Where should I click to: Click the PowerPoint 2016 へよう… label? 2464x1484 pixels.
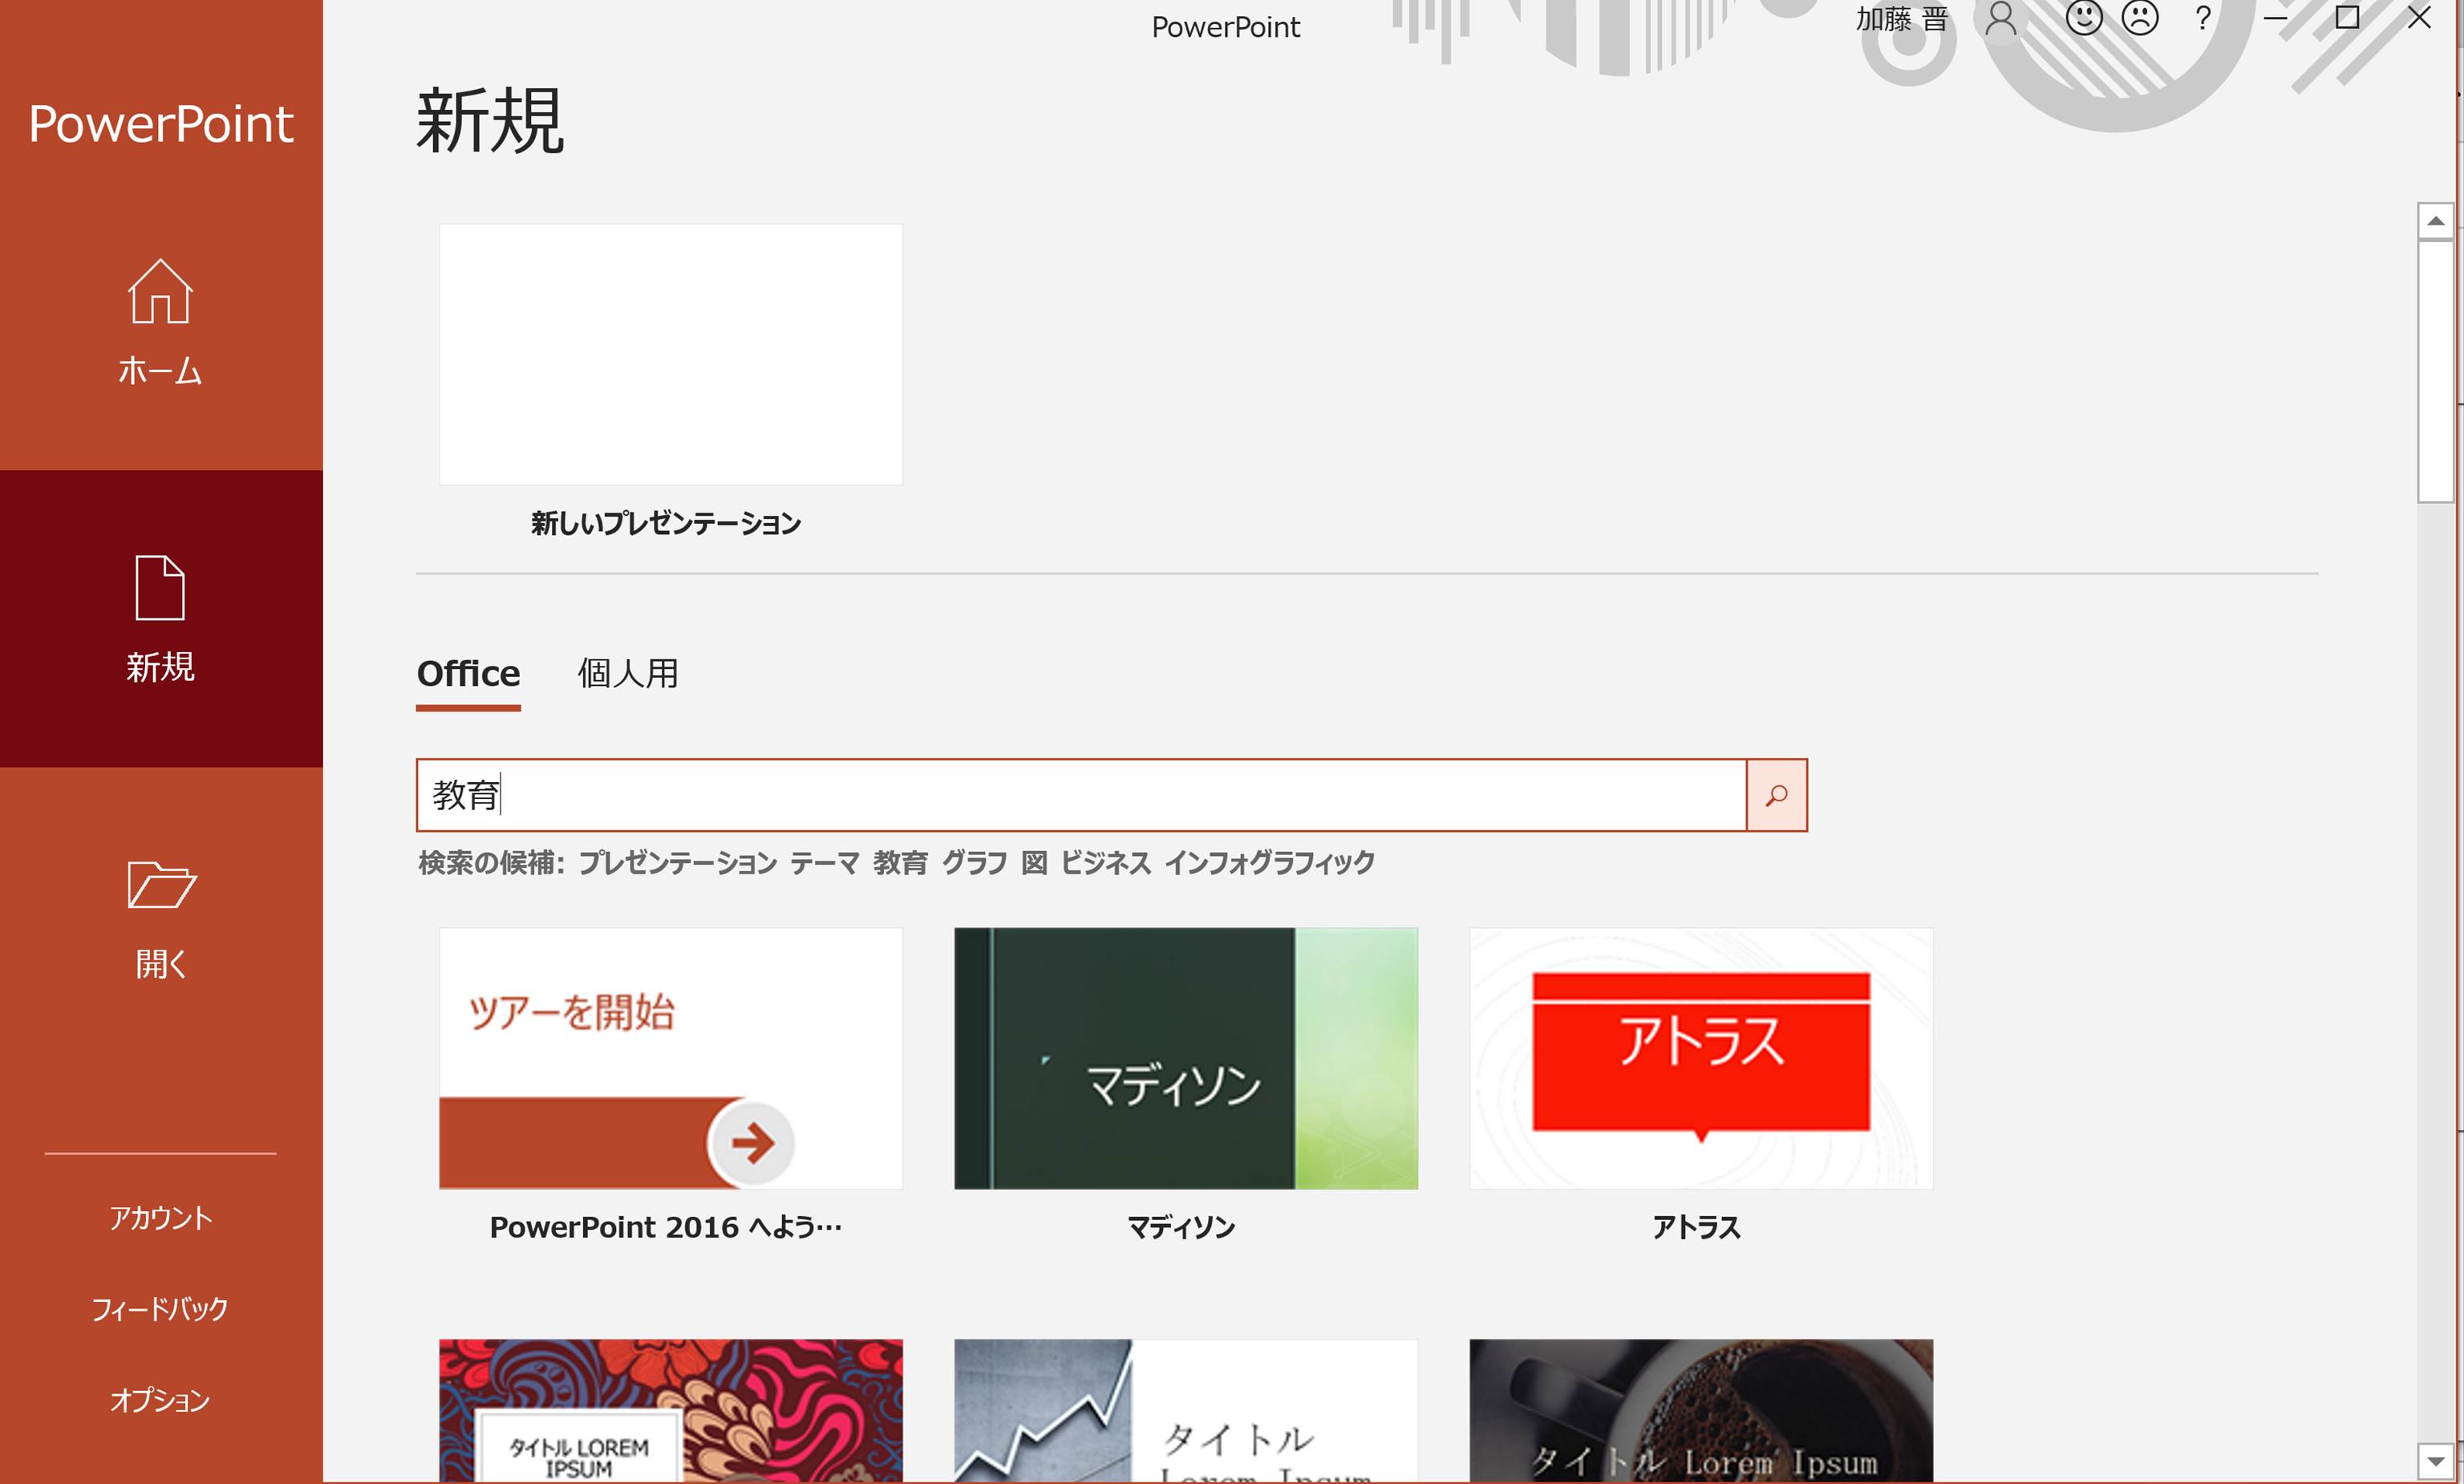pos(666,1227)
